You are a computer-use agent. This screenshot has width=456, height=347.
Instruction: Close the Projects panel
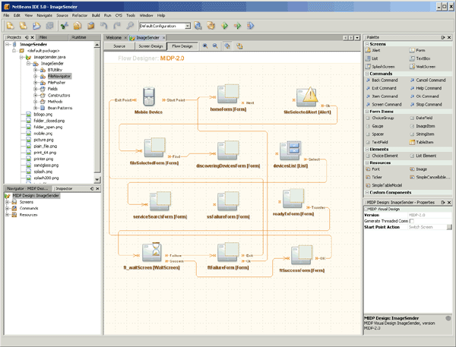point(32,37)
